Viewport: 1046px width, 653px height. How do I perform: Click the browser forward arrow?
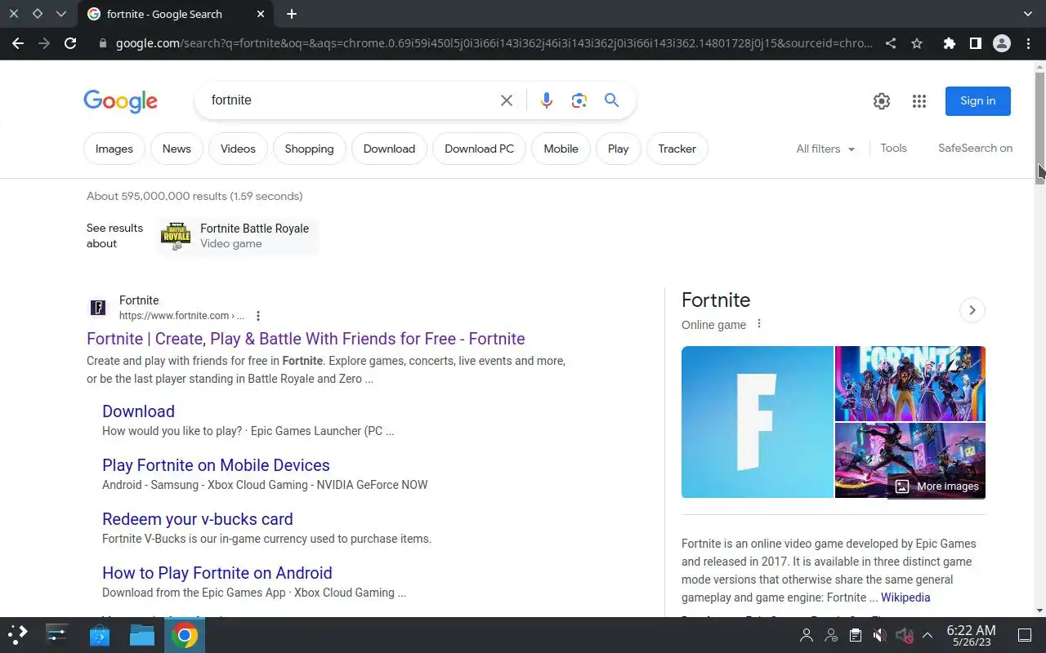44,43
